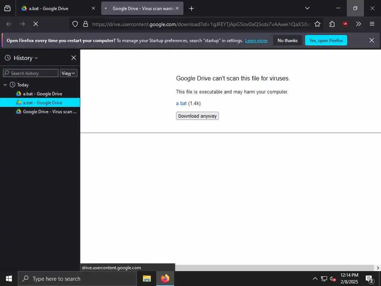Image resolution: width=381 pixels, height=286 pixels.
Task: View site security padlock info
Action: coord(86,24)
